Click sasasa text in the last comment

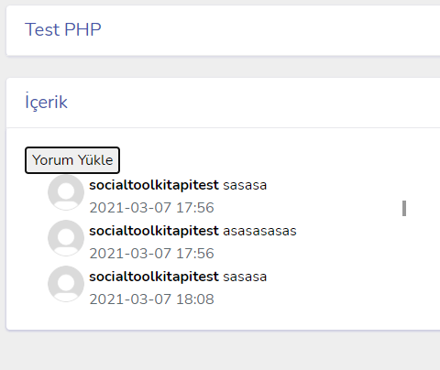point(245,277)
